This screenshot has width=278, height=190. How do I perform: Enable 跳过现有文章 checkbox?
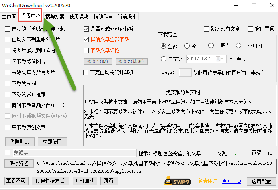point(206,29)
